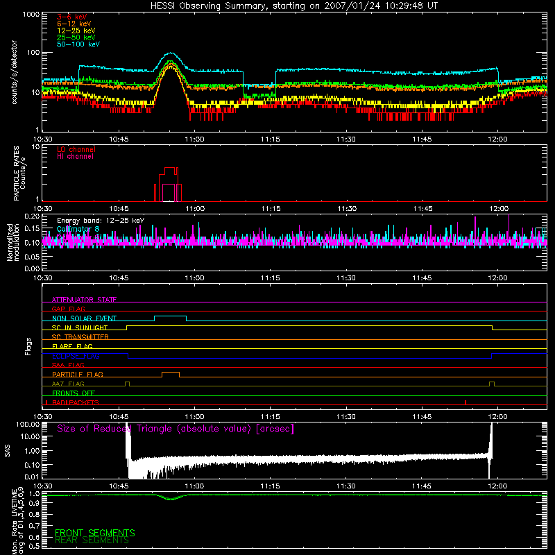Click the 'REAR SEGMENTS' legend label
The image size is (555, 555).
click(x=92, y=540)
